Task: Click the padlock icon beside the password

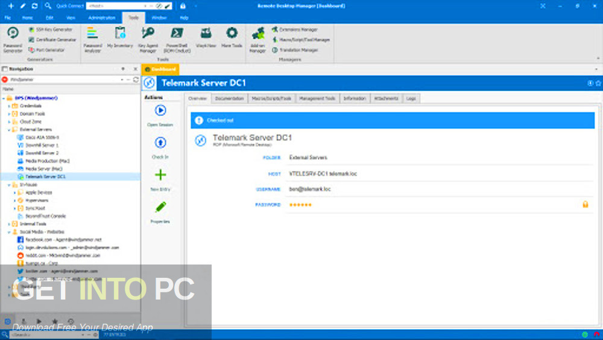Action: pyautogui.click(x=586, y=205)
